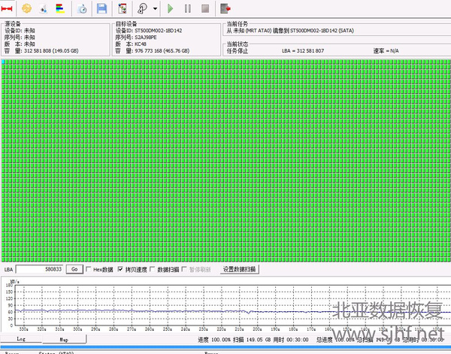
Task: Click the magnifier search tool icon
Action: click(143, 8)
